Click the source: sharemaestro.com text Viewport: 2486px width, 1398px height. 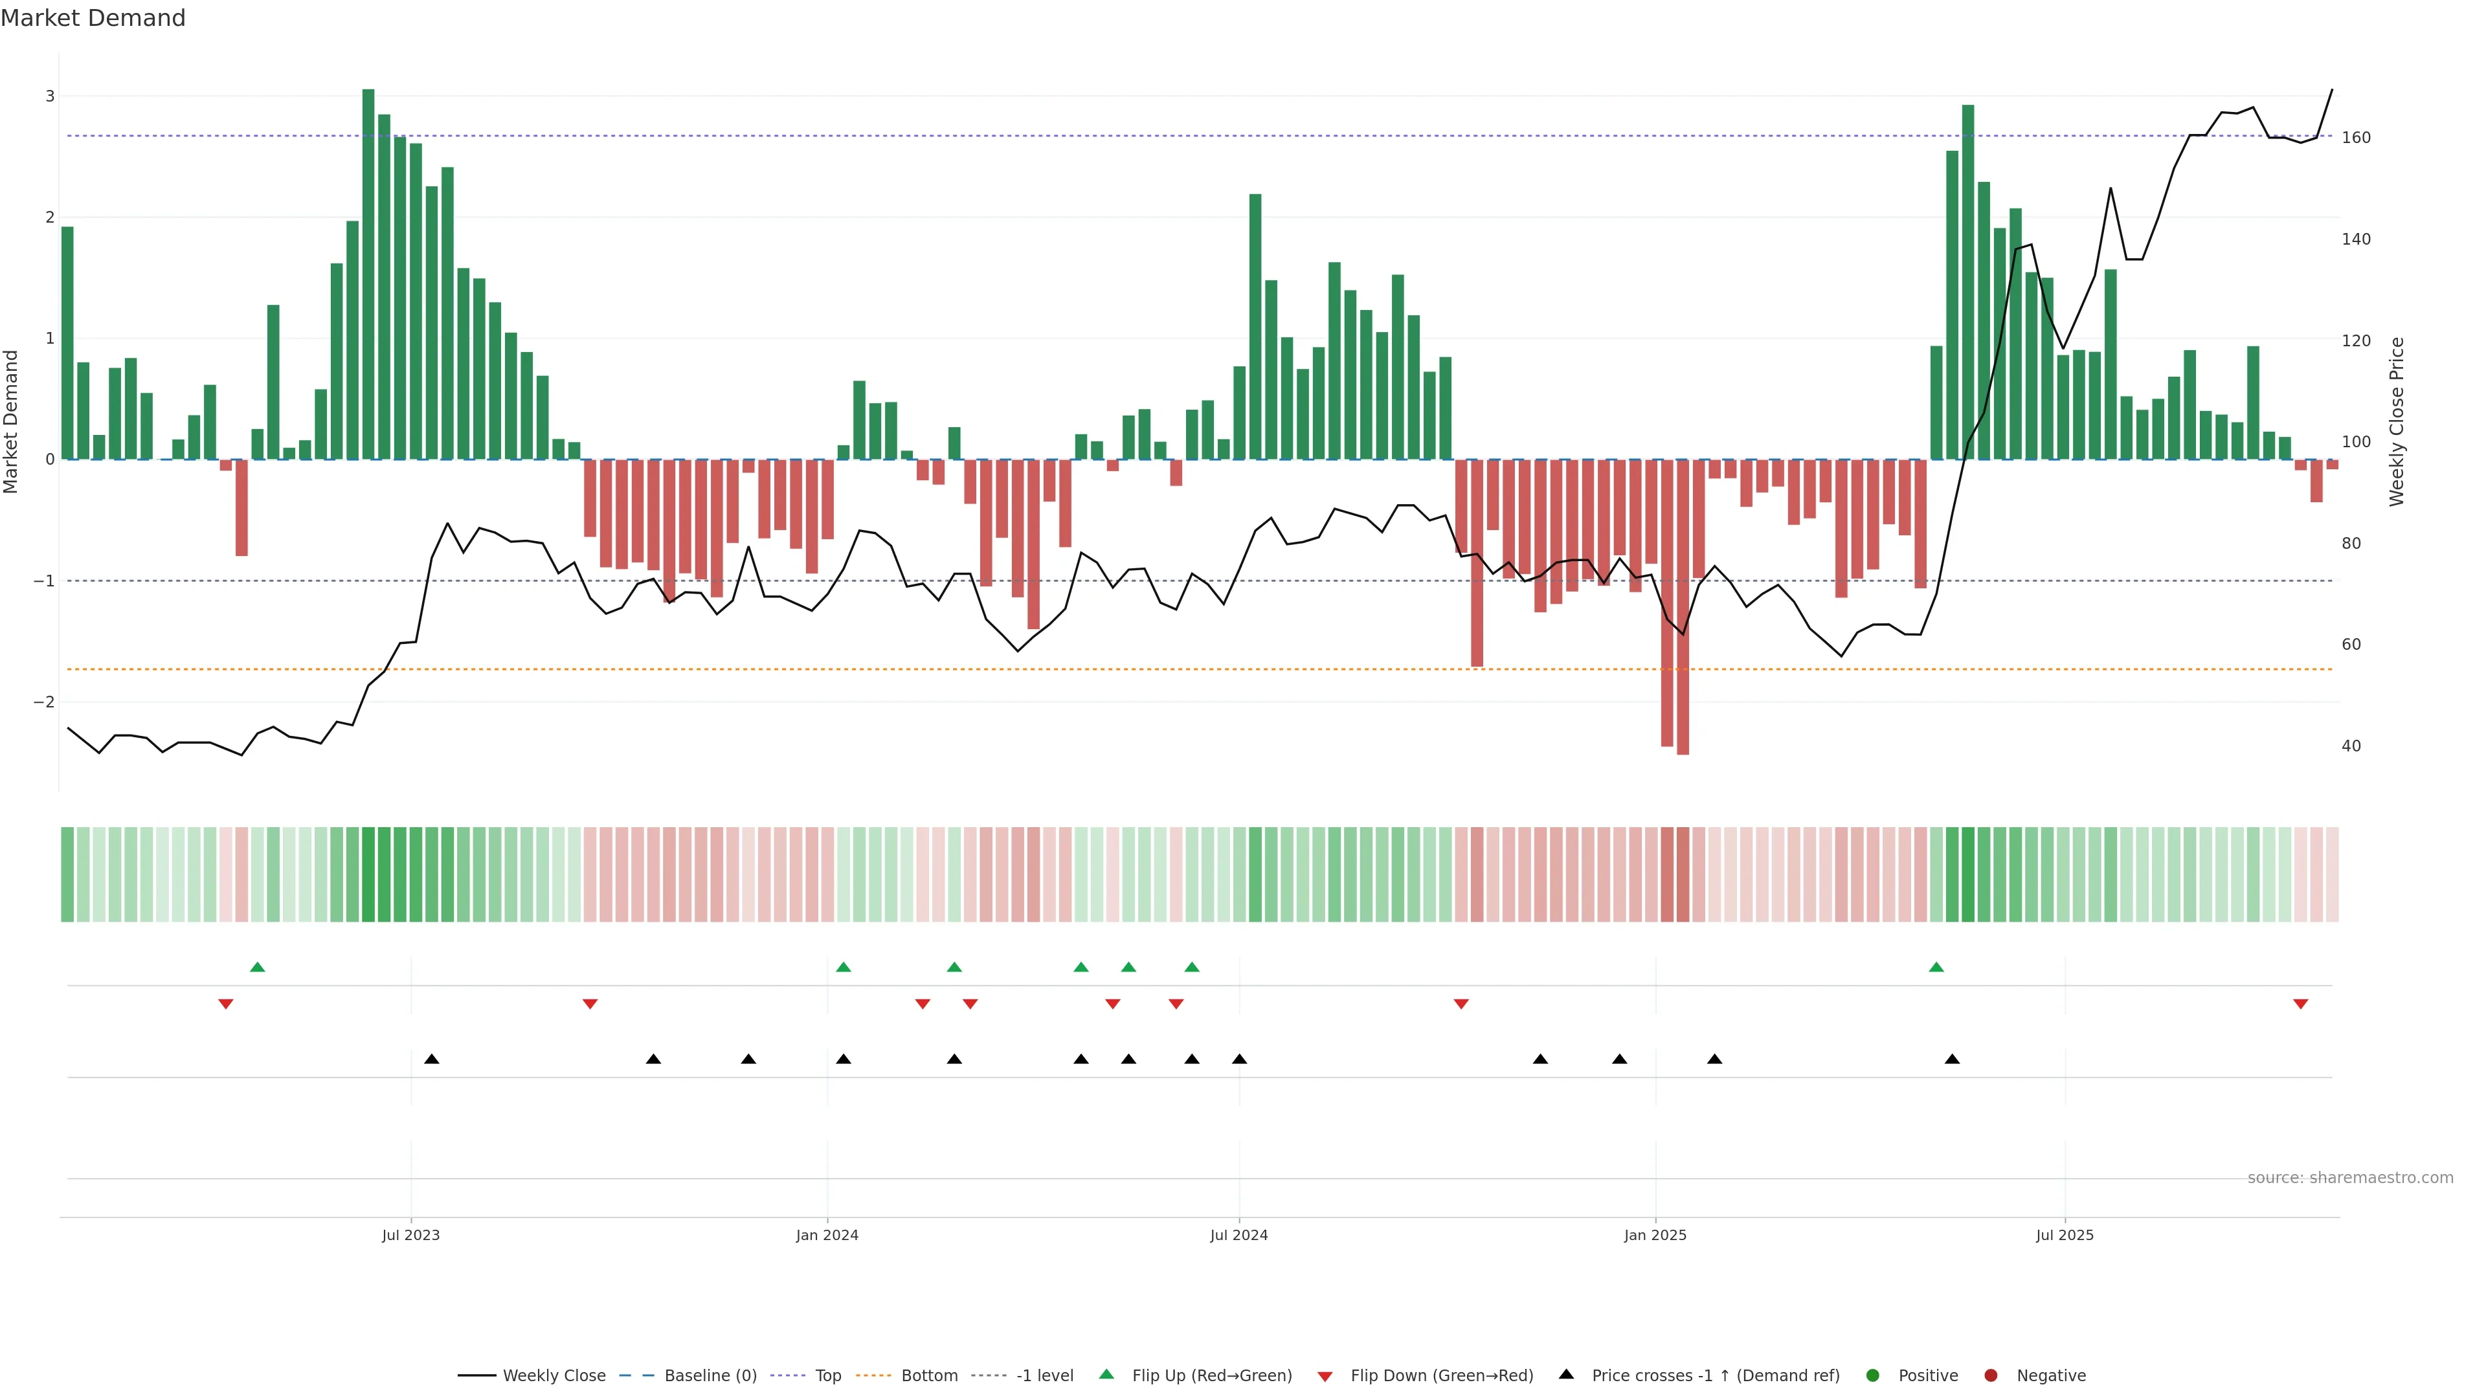[x=2350, y=1178]
